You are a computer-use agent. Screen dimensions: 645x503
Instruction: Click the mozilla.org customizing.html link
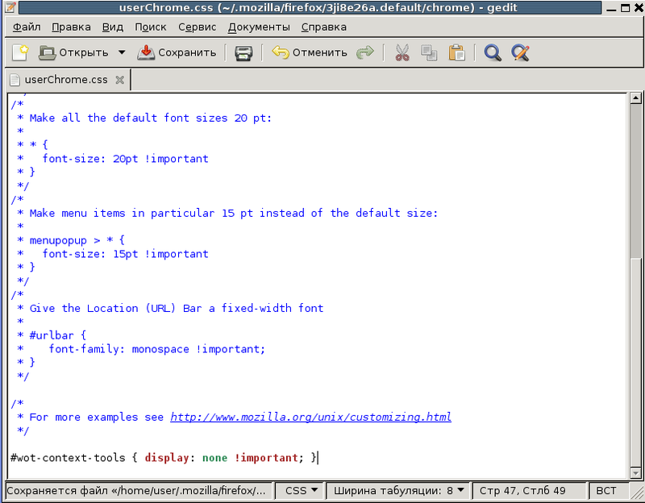coord(310,417)
